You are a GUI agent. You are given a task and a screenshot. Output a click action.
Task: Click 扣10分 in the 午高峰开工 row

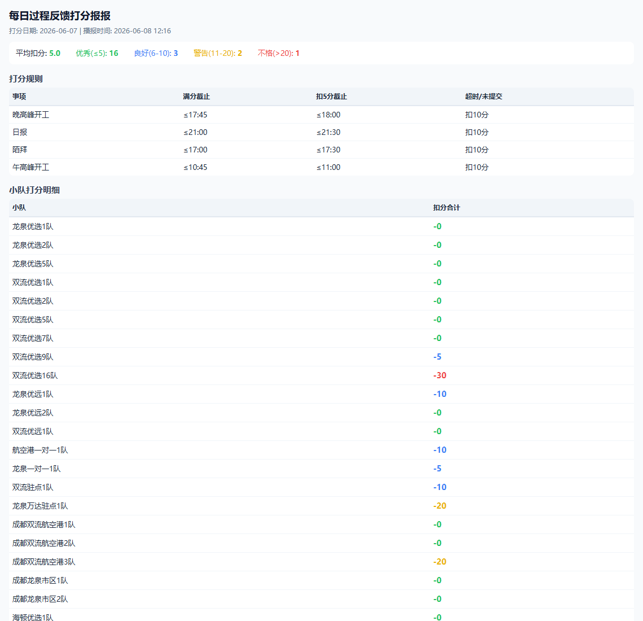tap(477, 167)
